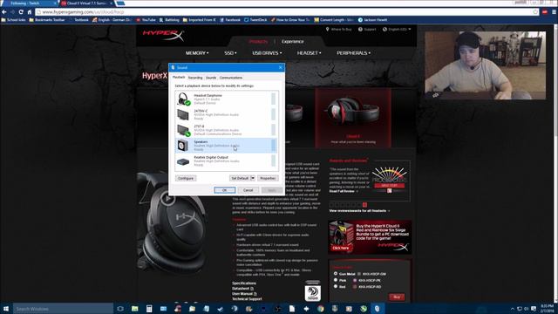
Task: Select the 2757-8 monitor audio device icon
Action: point(183,130)
